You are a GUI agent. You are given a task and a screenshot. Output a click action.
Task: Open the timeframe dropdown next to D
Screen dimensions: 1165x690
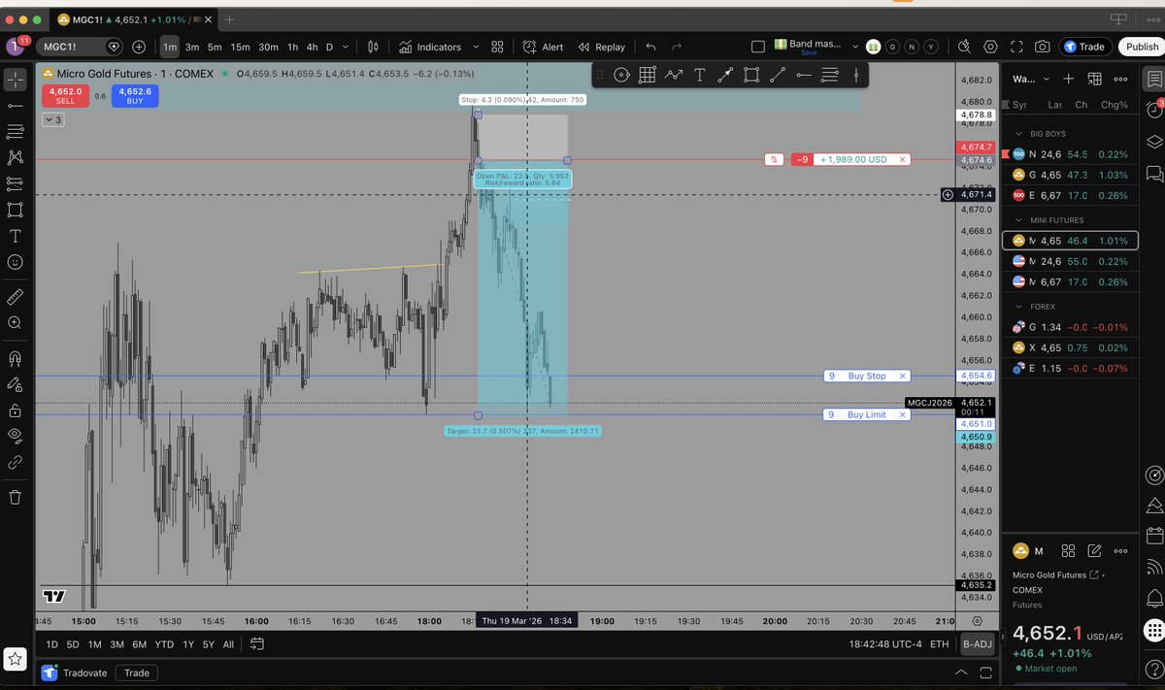[346, 47]
